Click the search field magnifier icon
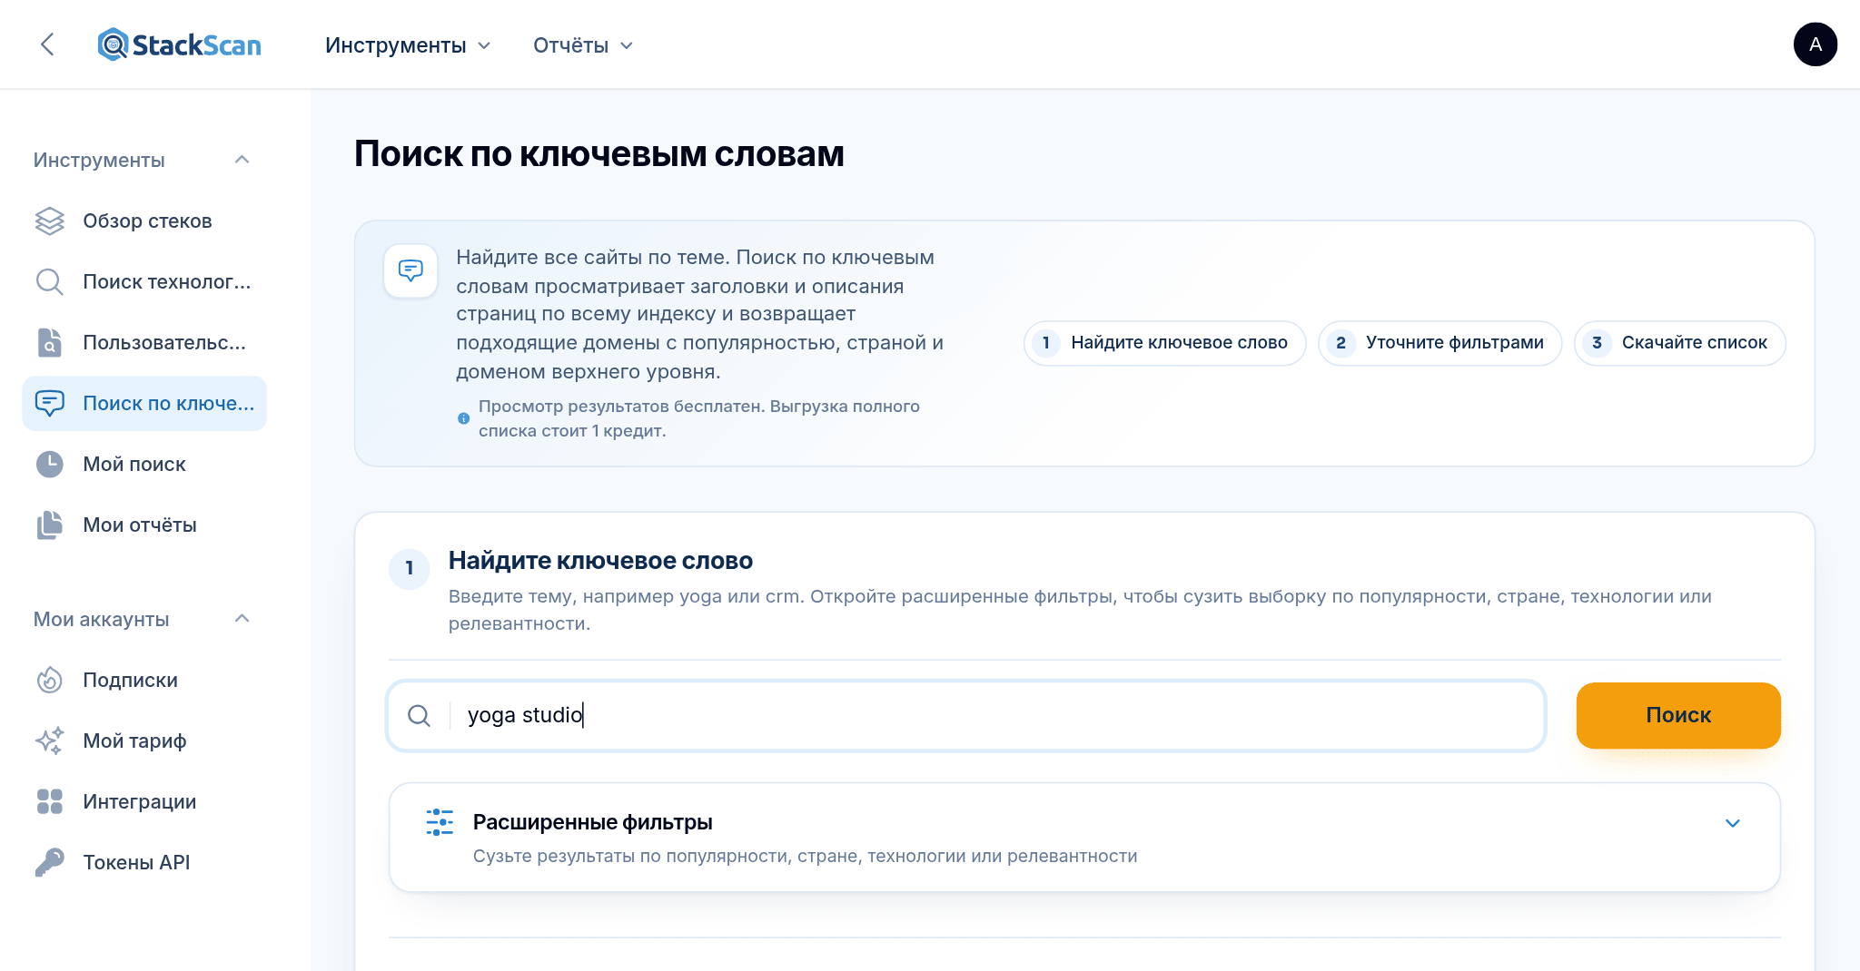This screenshot has height=971, width=1860. click(x=419, y=716)
